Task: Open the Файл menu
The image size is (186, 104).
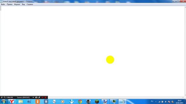Action: pyautogui.click(x=3, y=4)
